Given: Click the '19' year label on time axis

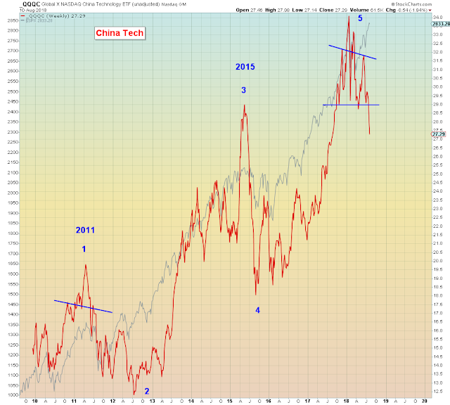Looking at the screenshot, I should [x=386, y=401].
